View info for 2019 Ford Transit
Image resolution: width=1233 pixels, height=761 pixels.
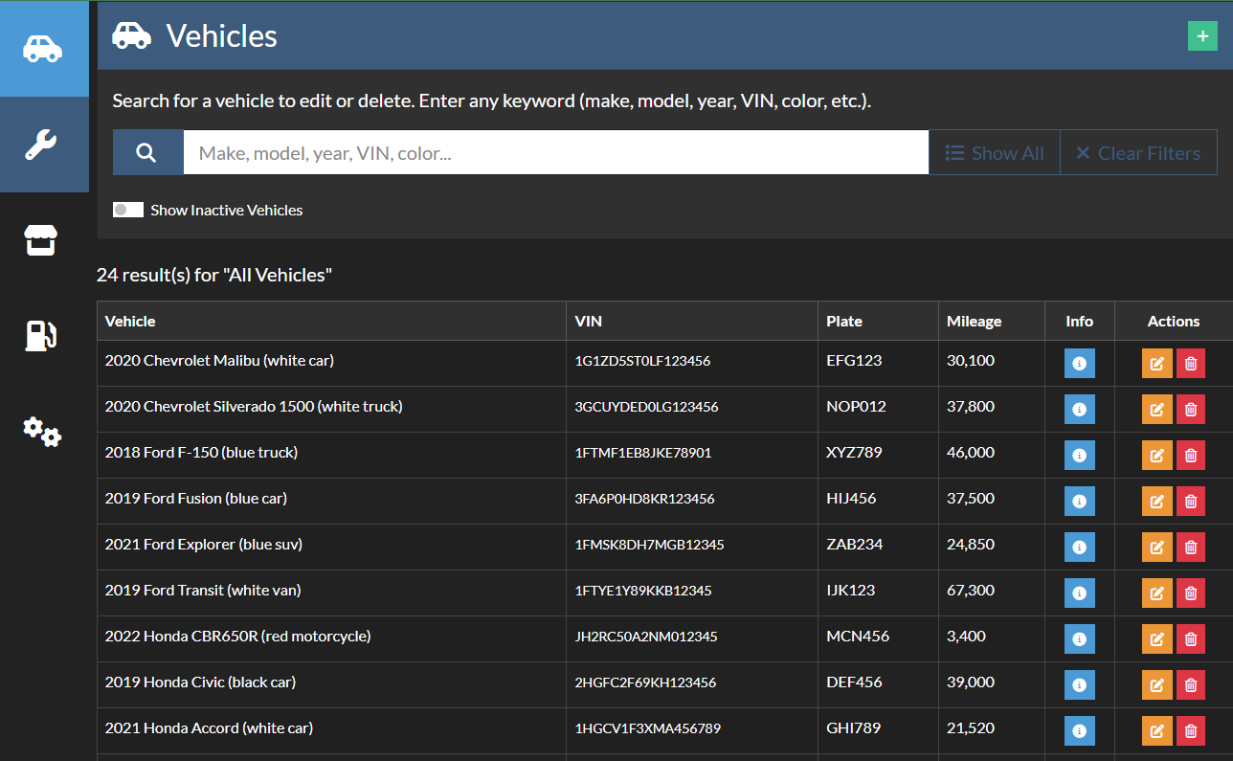click(1080, 593)
